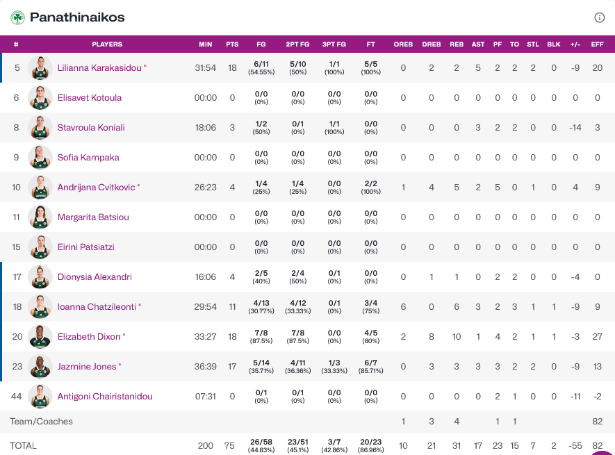Click Margarita Batsiou's portrait thumbnail
This screenshot has height=455, width=615.
40,217
